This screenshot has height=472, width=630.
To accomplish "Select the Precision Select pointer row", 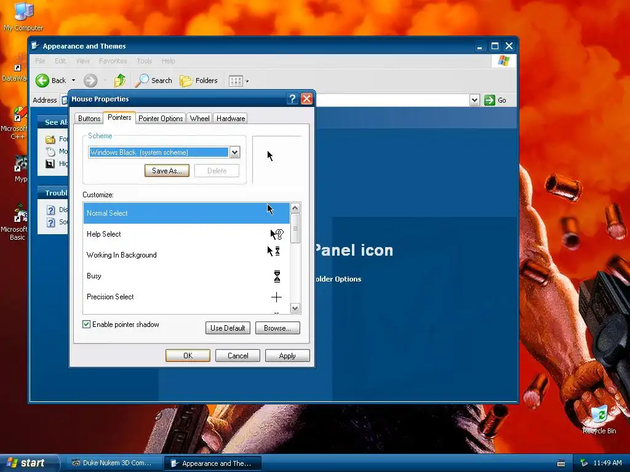I will pos(186,297).
